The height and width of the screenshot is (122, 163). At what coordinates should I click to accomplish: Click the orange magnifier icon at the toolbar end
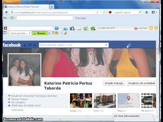pos(156,28)
